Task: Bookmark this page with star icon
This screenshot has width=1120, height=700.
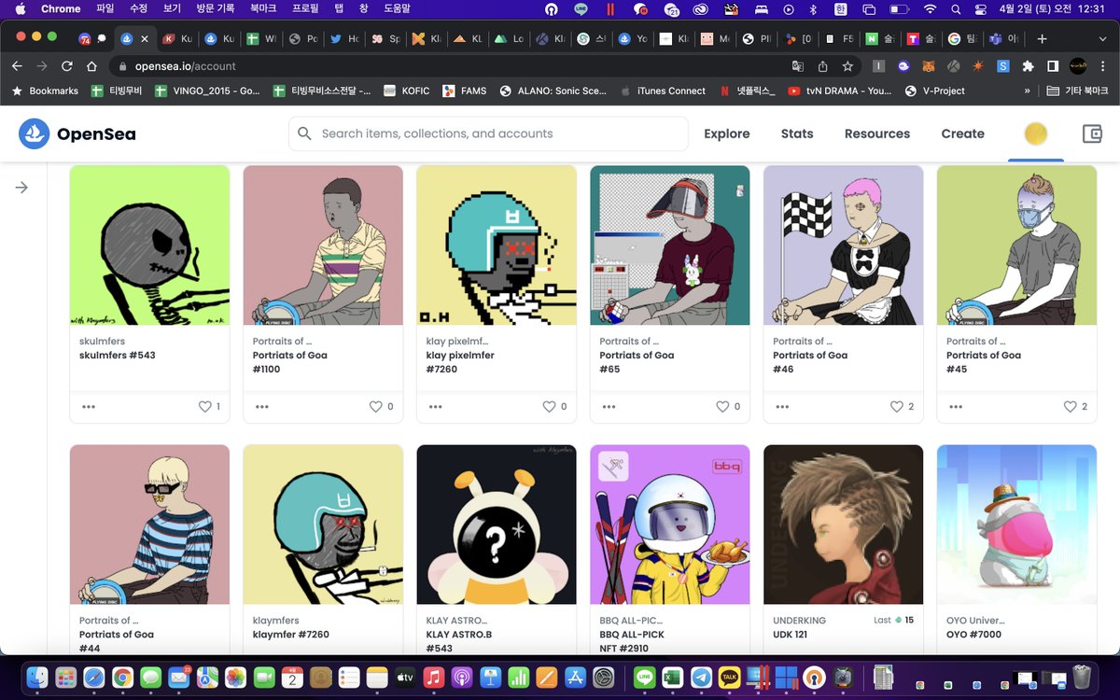Action: point(847,66)
